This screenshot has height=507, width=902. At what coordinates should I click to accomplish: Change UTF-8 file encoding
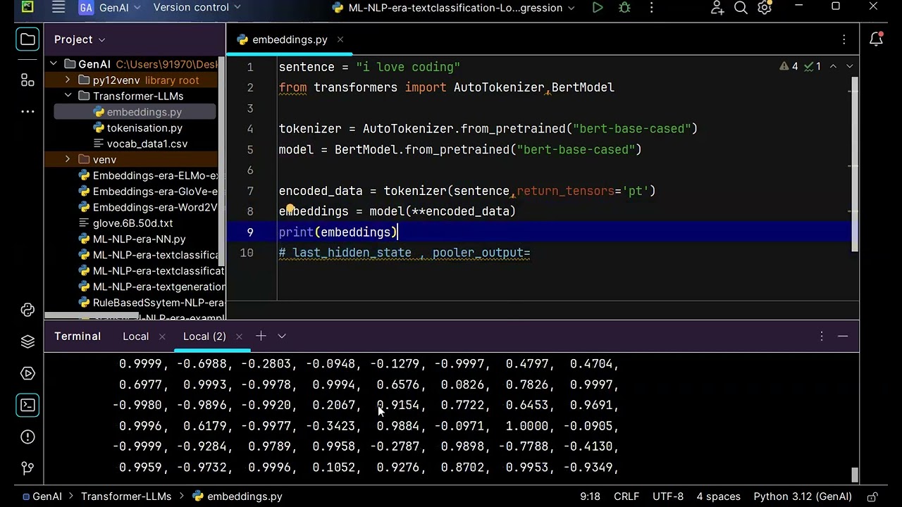click(668, 496)
